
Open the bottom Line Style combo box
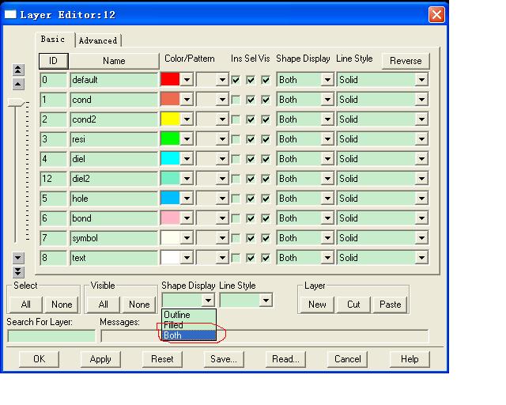[266, 301]
